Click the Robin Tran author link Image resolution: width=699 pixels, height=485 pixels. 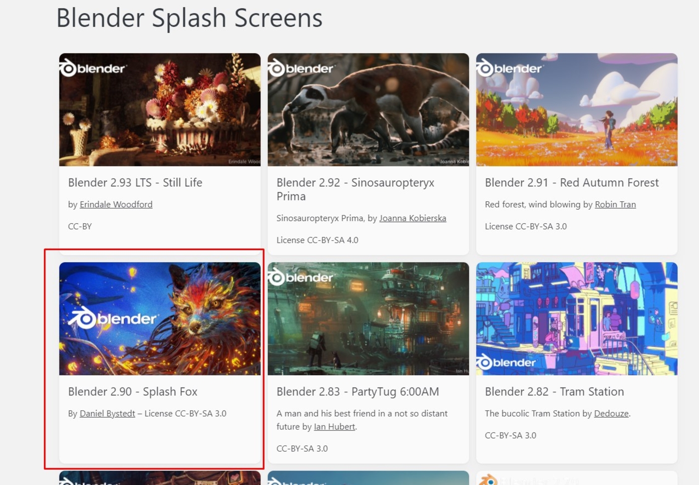point(615,204)
